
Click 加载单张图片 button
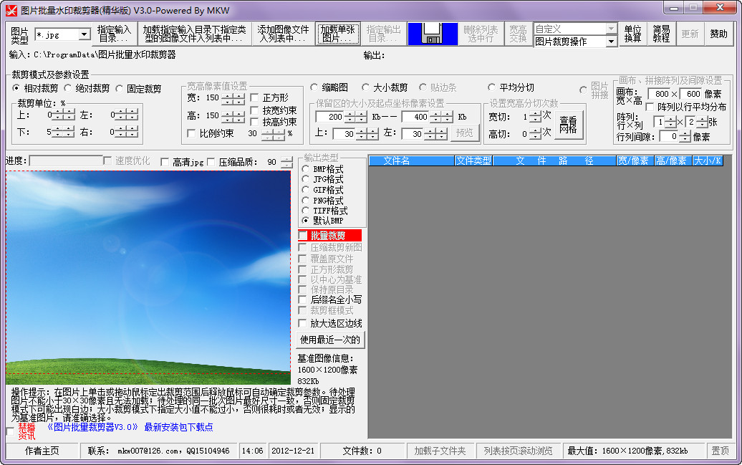(x=338, y=34)
